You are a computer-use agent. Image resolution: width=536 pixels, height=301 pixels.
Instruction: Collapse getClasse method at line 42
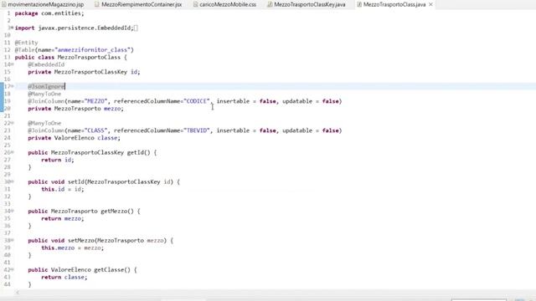coord(13,269)
